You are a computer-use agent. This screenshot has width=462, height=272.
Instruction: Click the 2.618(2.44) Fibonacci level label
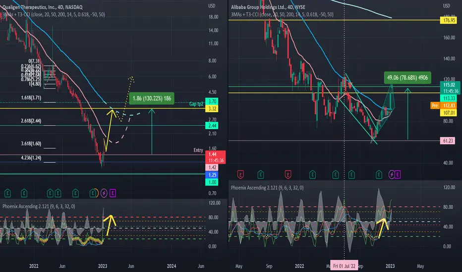coord(31,121)
